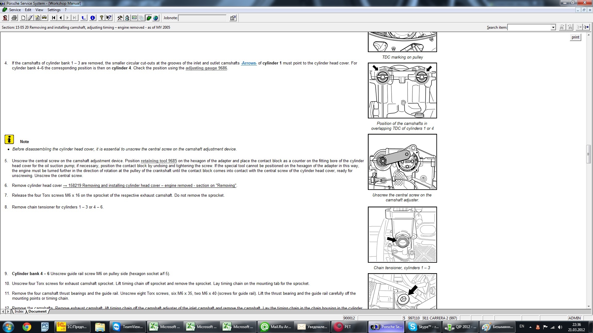
Task: Click the globe icon in the toolbar
Action: (x=156, y=18)
